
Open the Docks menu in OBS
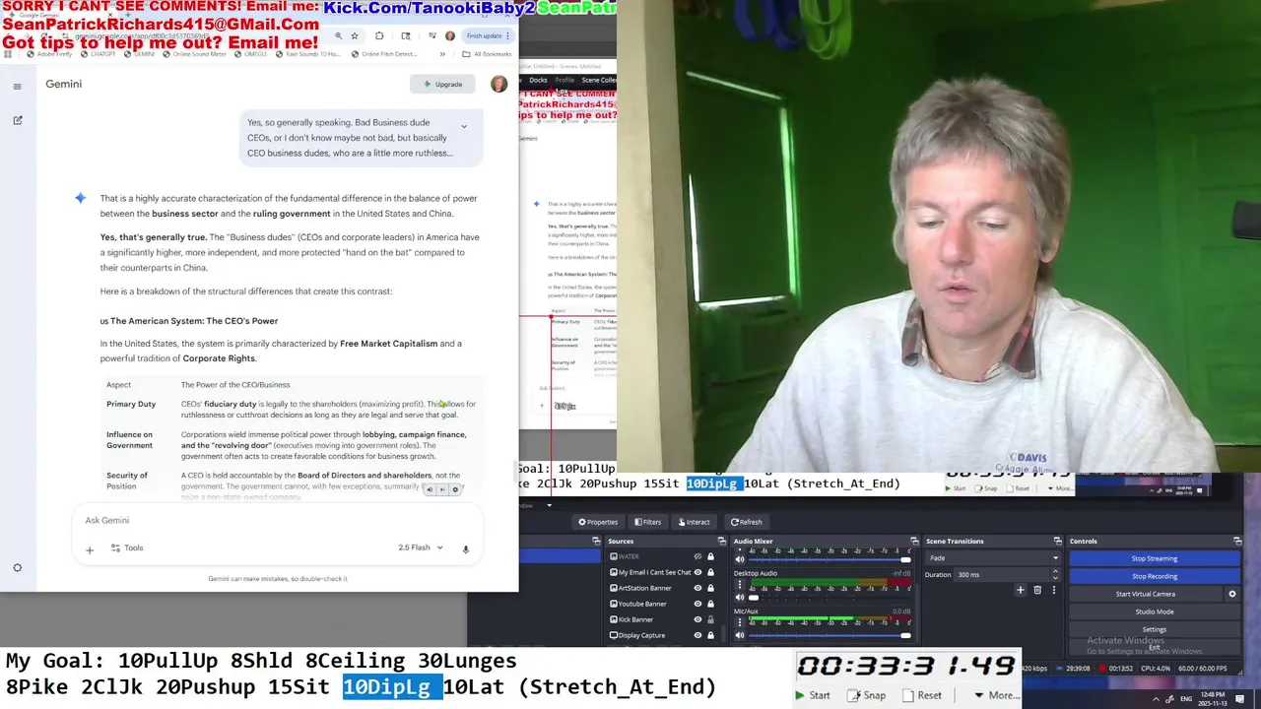(x=538, y=80)
